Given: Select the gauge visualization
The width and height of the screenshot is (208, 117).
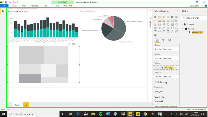Looking at the screenshot, I should [x=164, y=28].
